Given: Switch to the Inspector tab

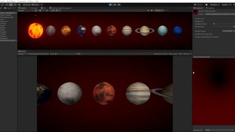Looking at the screenshot, I should [x=198, y=8].
